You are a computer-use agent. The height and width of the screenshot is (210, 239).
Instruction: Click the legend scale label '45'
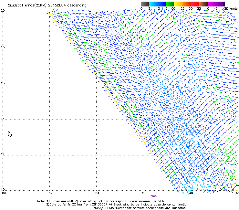point(215,9)
